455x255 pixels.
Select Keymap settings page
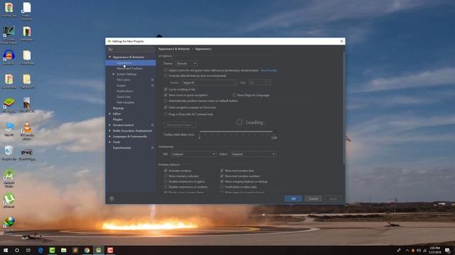[x=118, y=108]
